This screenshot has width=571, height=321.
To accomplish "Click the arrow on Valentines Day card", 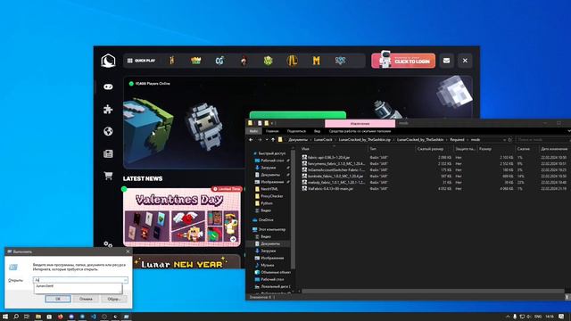I will pos(233,239).
